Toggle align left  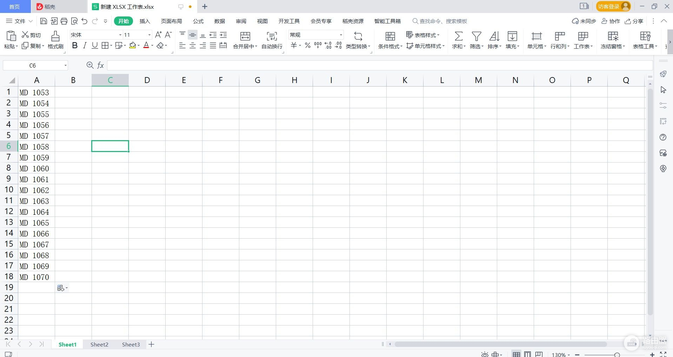click(x=182, y=45)
